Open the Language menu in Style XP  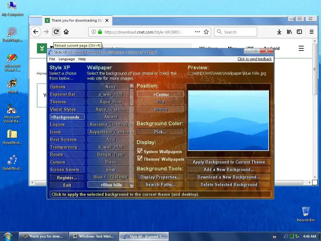[66, 59]
